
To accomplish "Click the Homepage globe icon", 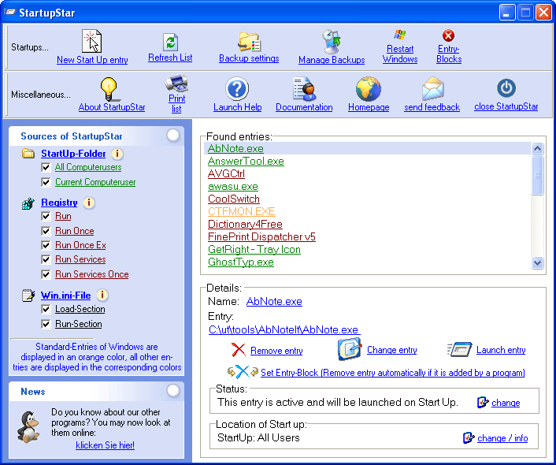I will pyautogui.click(x=369, y=89).
